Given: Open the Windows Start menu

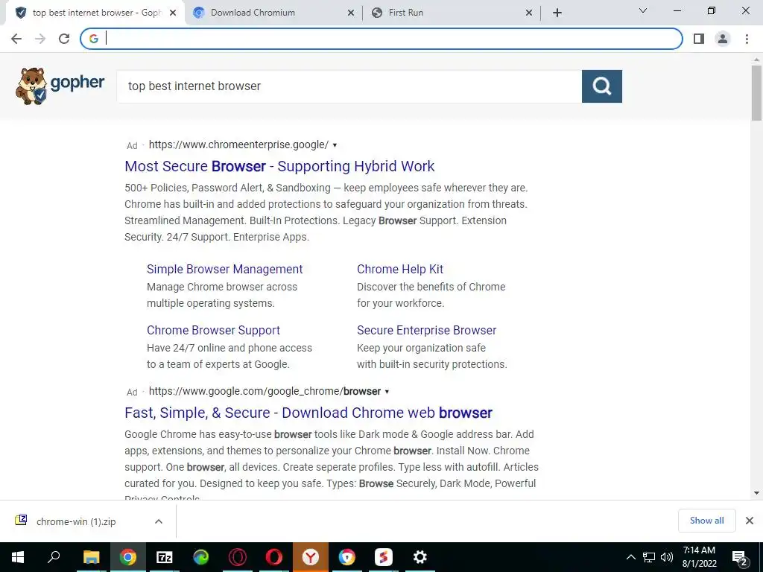Looking at the screenshot, I should point(18,557).
